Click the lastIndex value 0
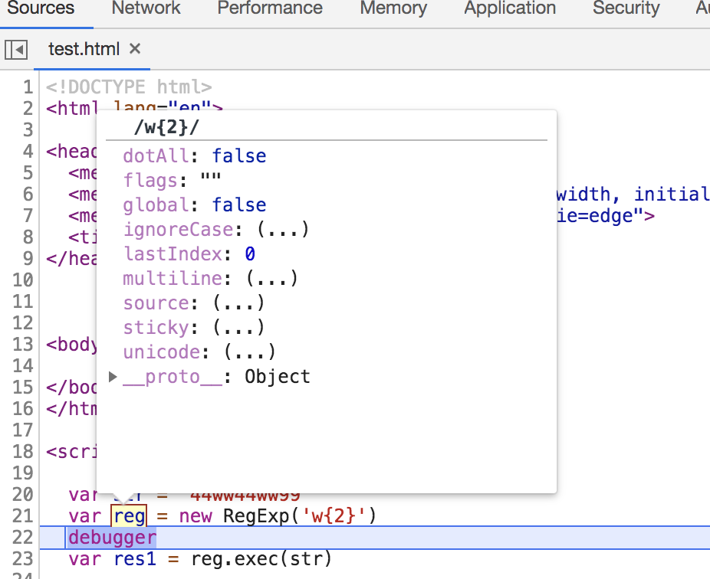This screenshot has height=579, width=710. [x=250, y=254]
